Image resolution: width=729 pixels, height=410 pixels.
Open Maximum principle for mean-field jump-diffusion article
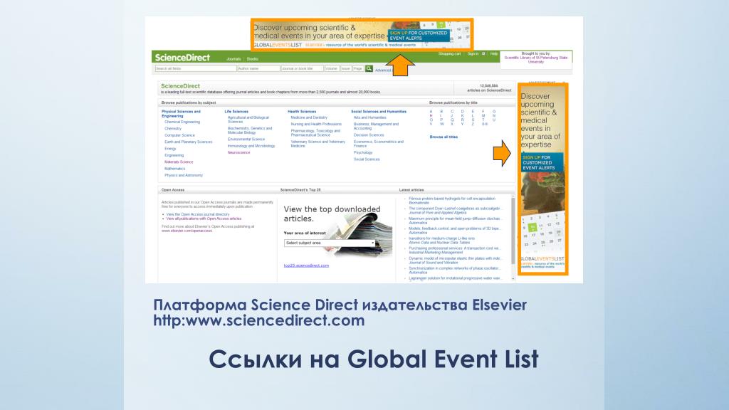pyautogui.click(x=455, y=219)
